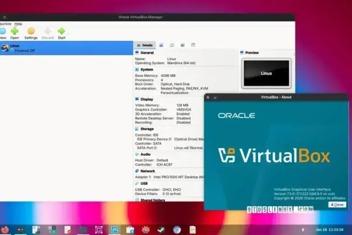
Task: Open the Network section heading
Action: click(x=148, y=171)
